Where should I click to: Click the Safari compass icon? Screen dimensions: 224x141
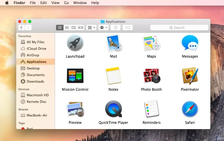click(x=190, y=109)
